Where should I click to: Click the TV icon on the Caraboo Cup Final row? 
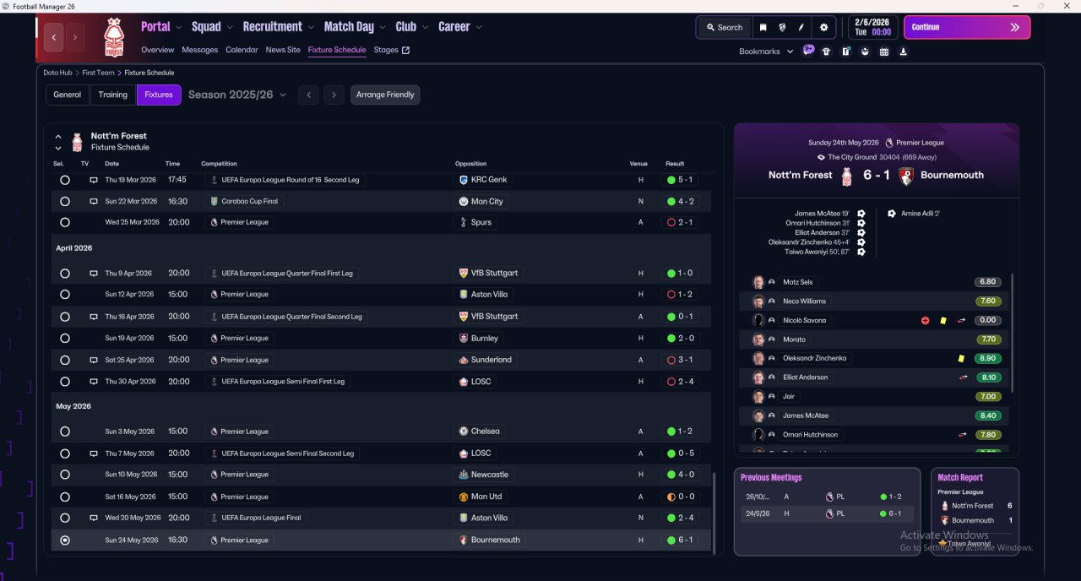click(94, 202)
